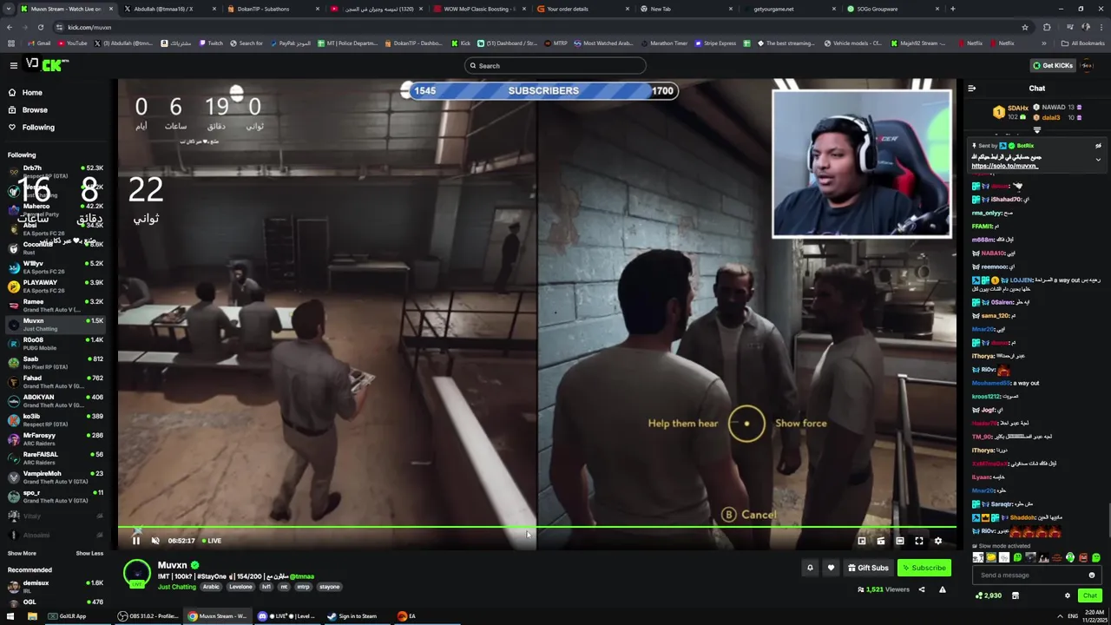
Task: Click Get KICKs button
Action: (1052, 65)
